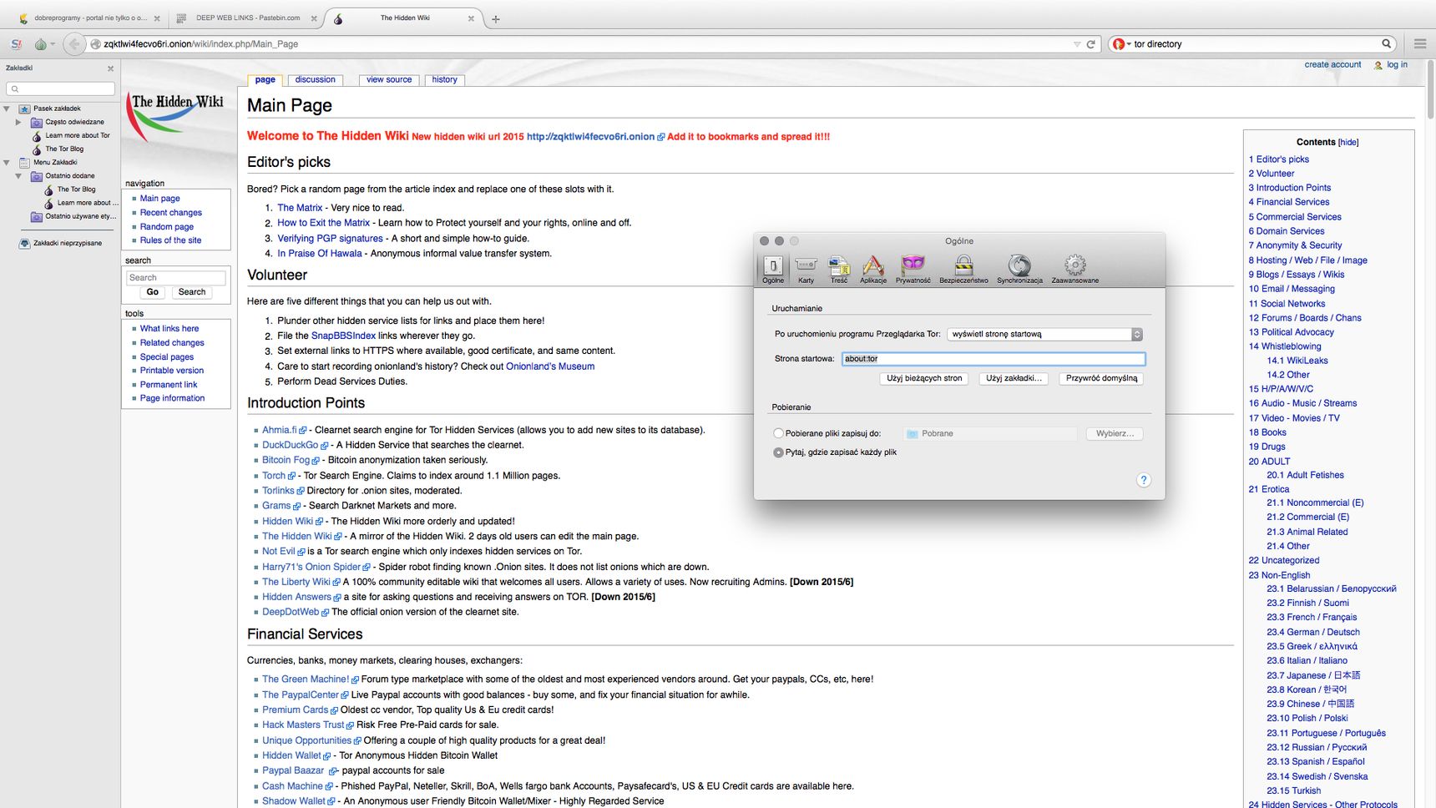
Task: Open the Treść preferences pane
Action: (839, 269)
